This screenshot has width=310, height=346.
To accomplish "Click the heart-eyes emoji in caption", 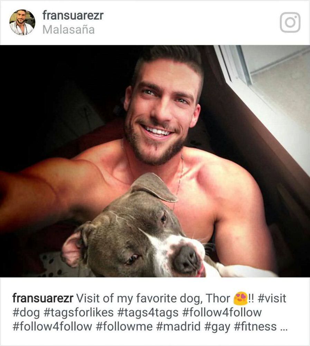I will (241, 298).
